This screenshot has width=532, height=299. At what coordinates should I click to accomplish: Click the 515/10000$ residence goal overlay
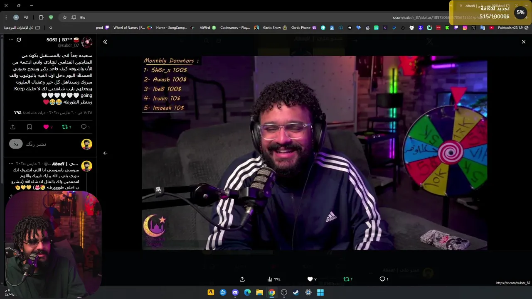point(490,12)
